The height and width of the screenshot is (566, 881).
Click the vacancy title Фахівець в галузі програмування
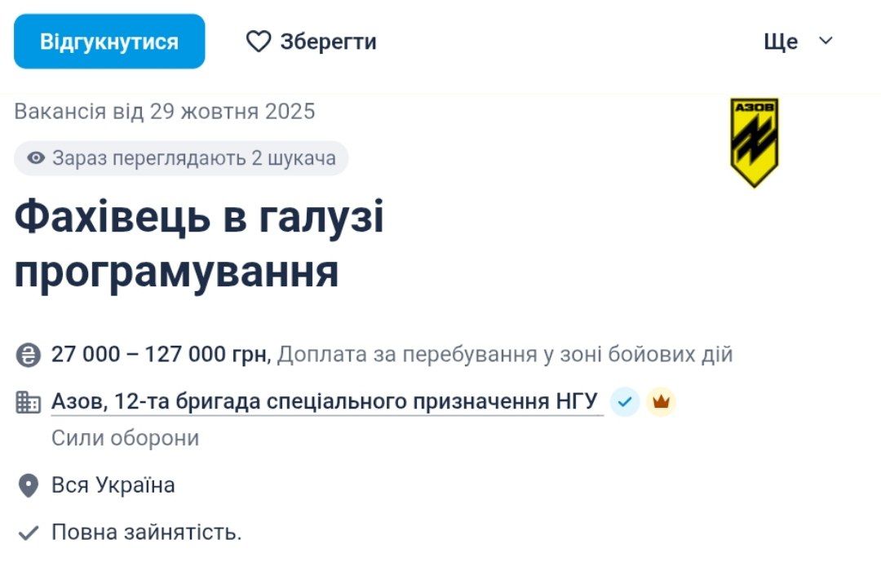pos(200,241)
